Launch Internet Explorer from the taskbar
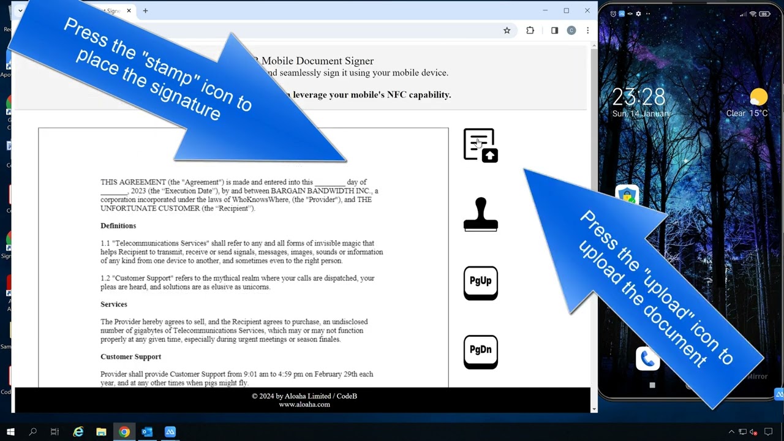This screenshot has width=784, height=441. click(78, 432)
